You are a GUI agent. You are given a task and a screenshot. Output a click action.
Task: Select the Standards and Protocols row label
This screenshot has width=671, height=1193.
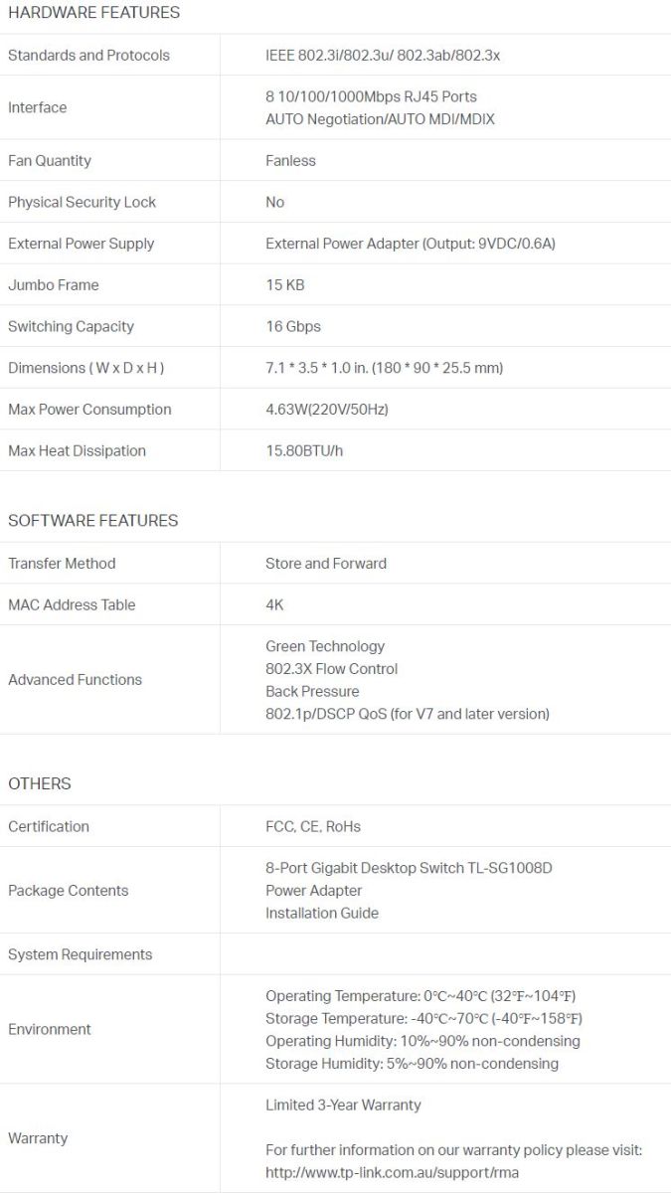[x=88, y=56]
